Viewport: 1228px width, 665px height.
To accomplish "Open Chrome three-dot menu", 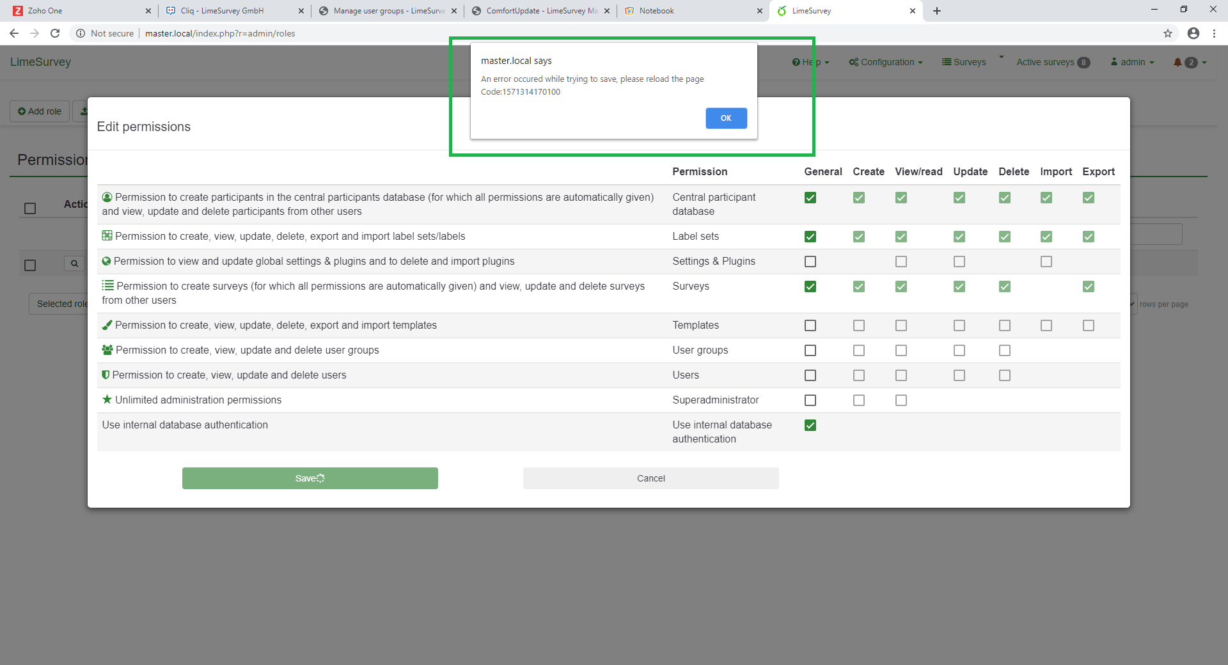I will [x=1214, y=33].
